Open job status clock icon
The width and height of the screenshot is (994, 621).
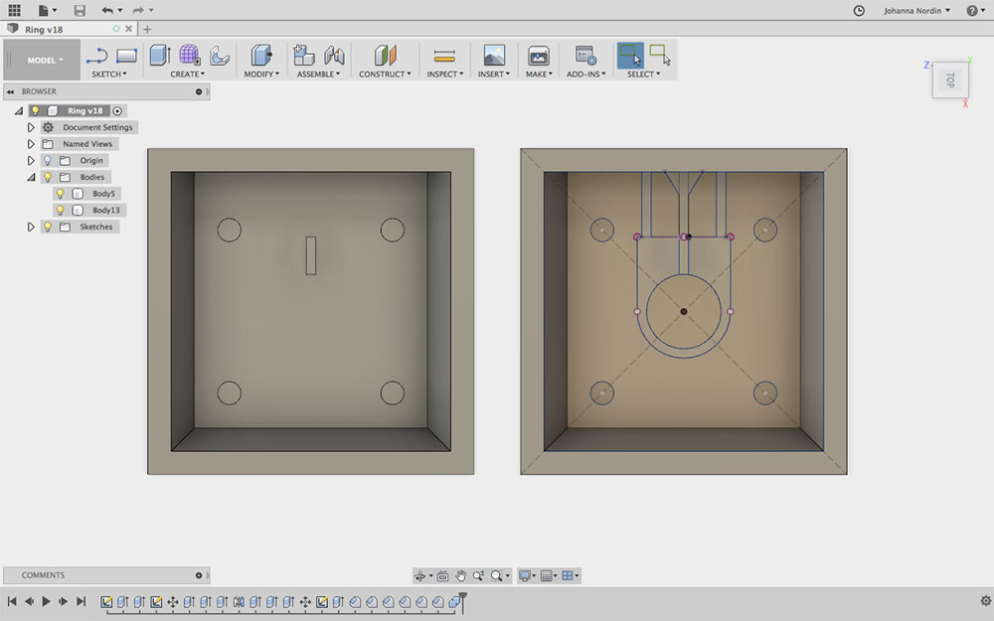(x=859, y=10)
